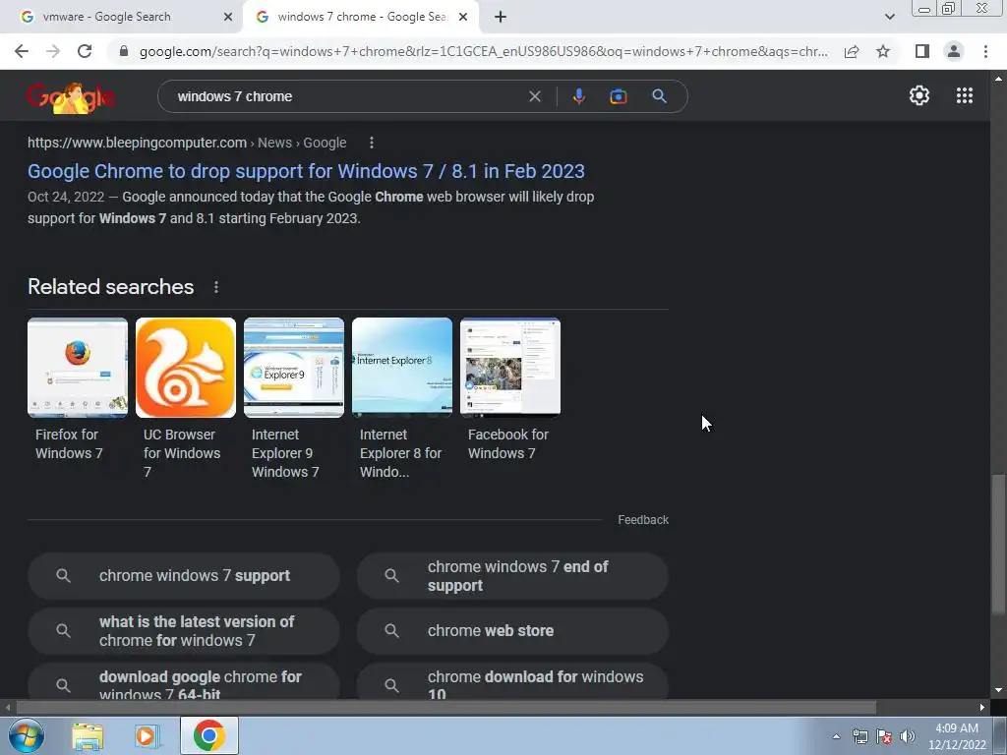The height and width of the screenshot is (755, 1007).
Task: Go back to the previous page
Action: tap(22, 51)
